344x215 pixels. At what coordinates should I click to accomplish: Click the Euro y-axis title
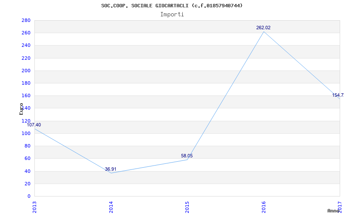[21, 109]
